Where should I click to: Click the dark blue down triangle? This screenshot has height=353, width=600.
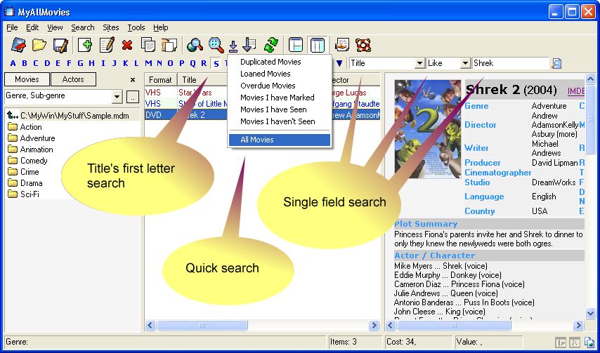339,63
